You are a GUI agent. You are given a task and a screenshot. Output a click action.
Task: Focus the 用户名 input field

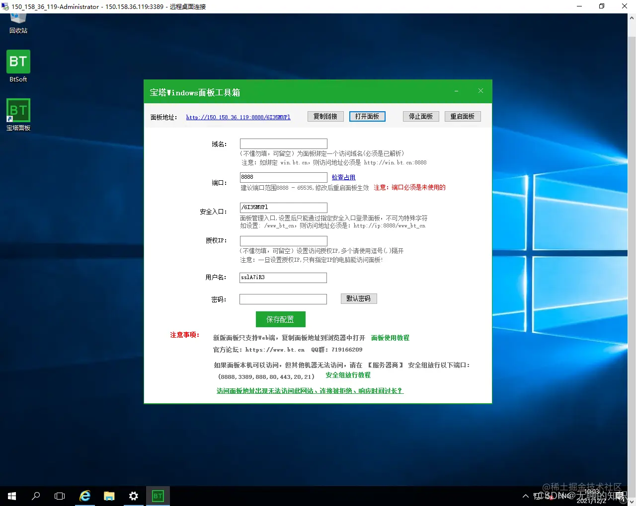[x=283, y=278]
